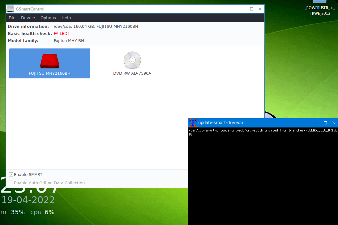Click the red FAILED! health check status
Screen dimensions: 338x225
pos(61,34)
